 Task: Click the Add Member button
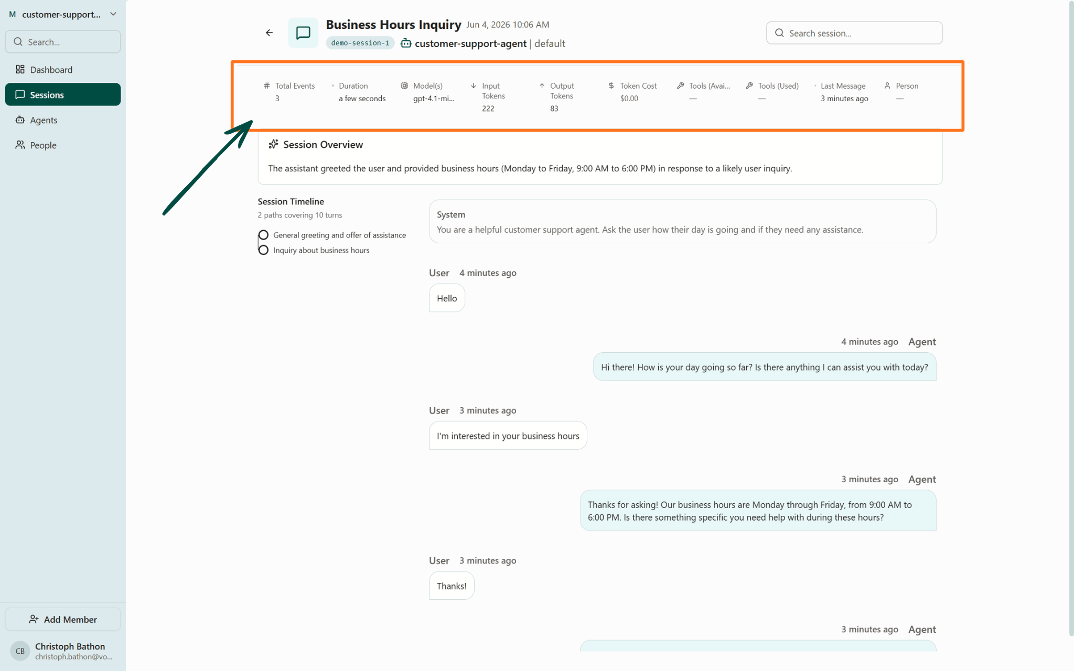pos(63,619)
